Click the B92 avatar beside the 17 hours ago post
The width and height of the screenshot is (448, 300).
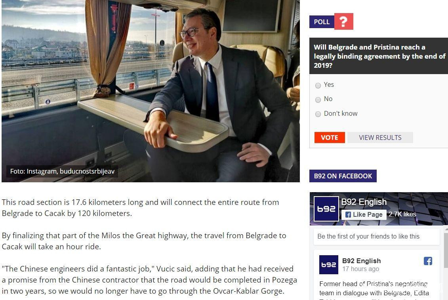pyautogui.click(x=328, y=265)
